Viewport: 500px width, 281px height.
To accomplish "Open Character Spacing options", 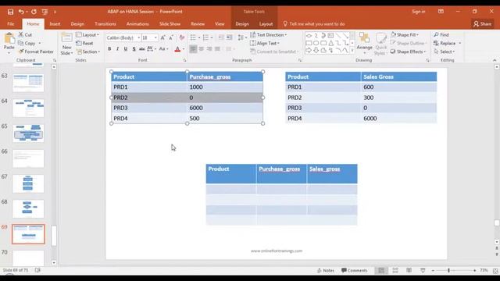I will [x=152, y=48].
